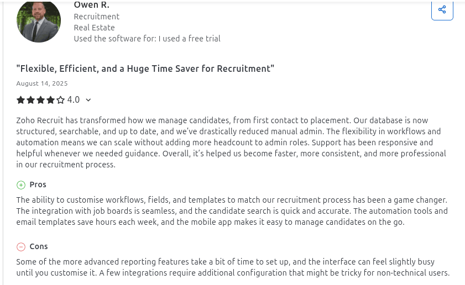Click the review title "Flexible, Efficient, and a Huge Time Saver"
This screenshot has height=285, width=465.
[x=145, y=68]
